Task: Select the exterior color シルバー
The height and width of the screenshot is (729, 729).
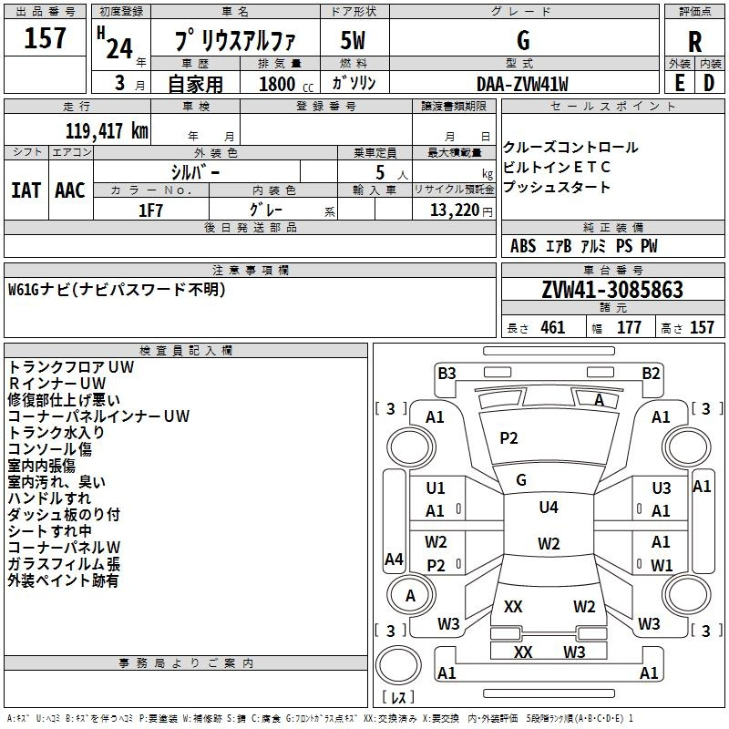Action: (195, 172)
